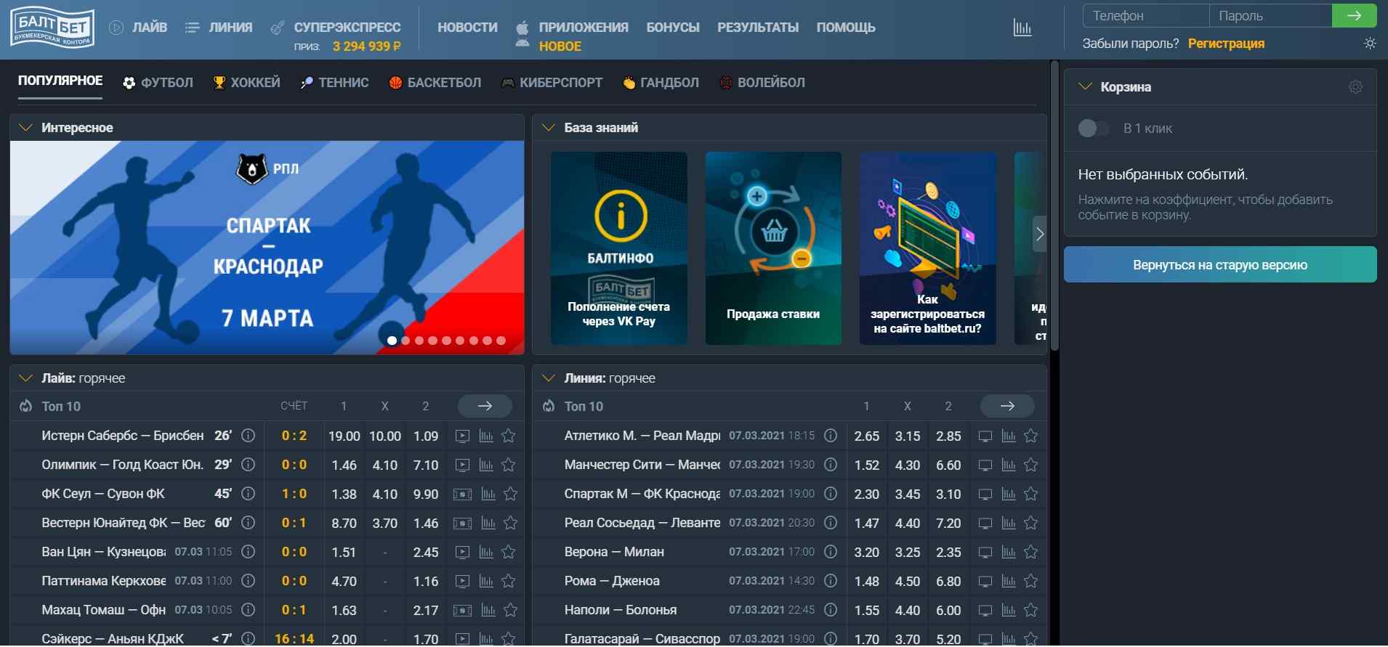Bet odds 2.65 on Атлетико М. win
This screenshot has height=647, width=1388.
coord(866,436)
